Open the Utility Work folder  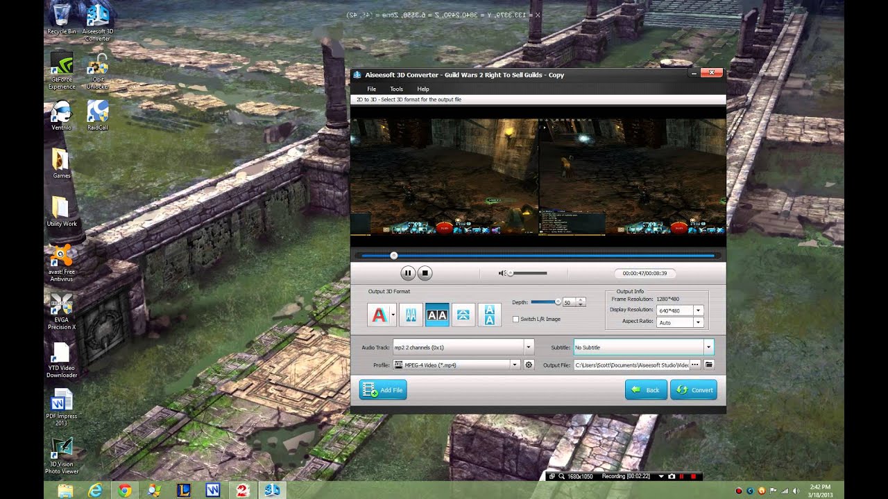[x=62, y=211]
